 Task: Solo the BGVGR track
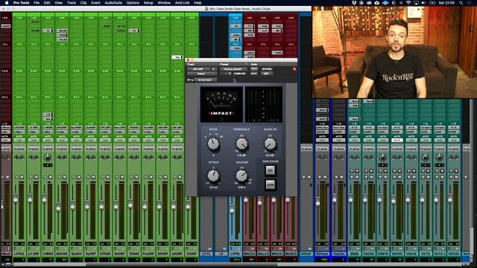coord(60,177)
